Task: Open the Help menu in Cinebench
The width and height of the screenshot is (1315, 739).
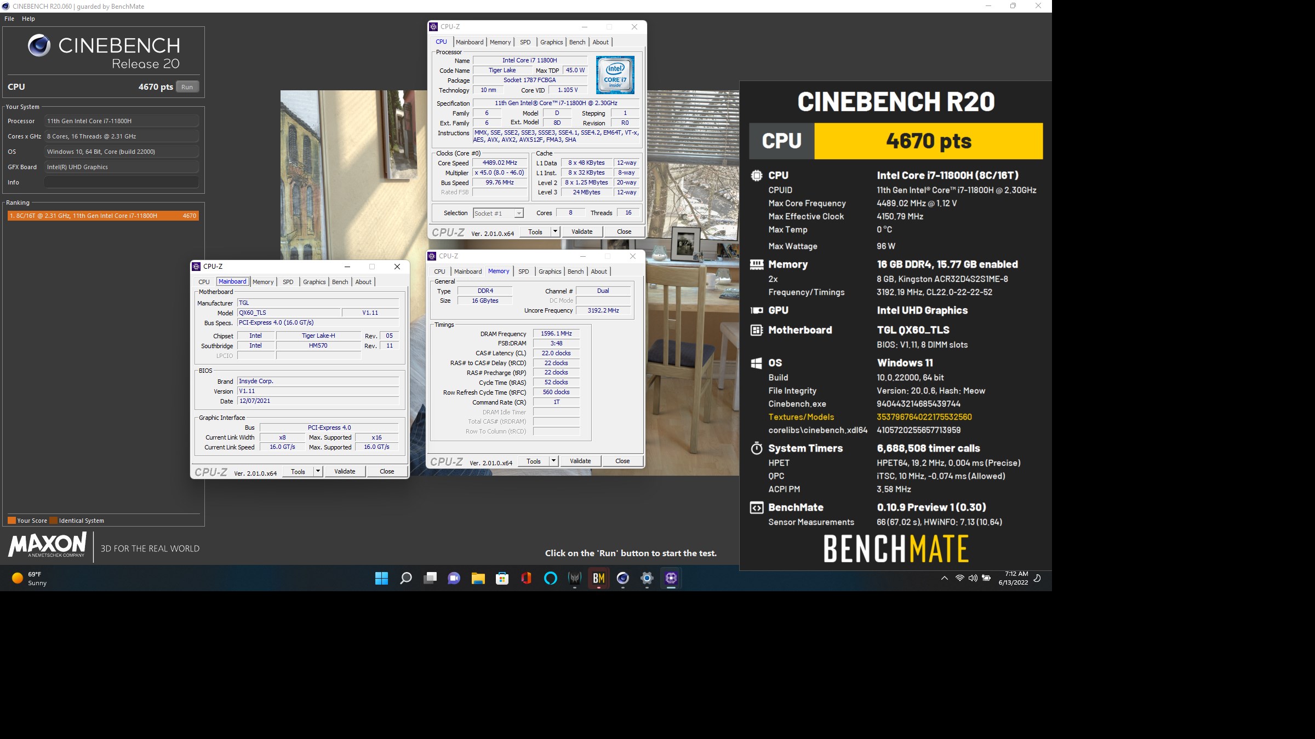Action: pos(28,19)
